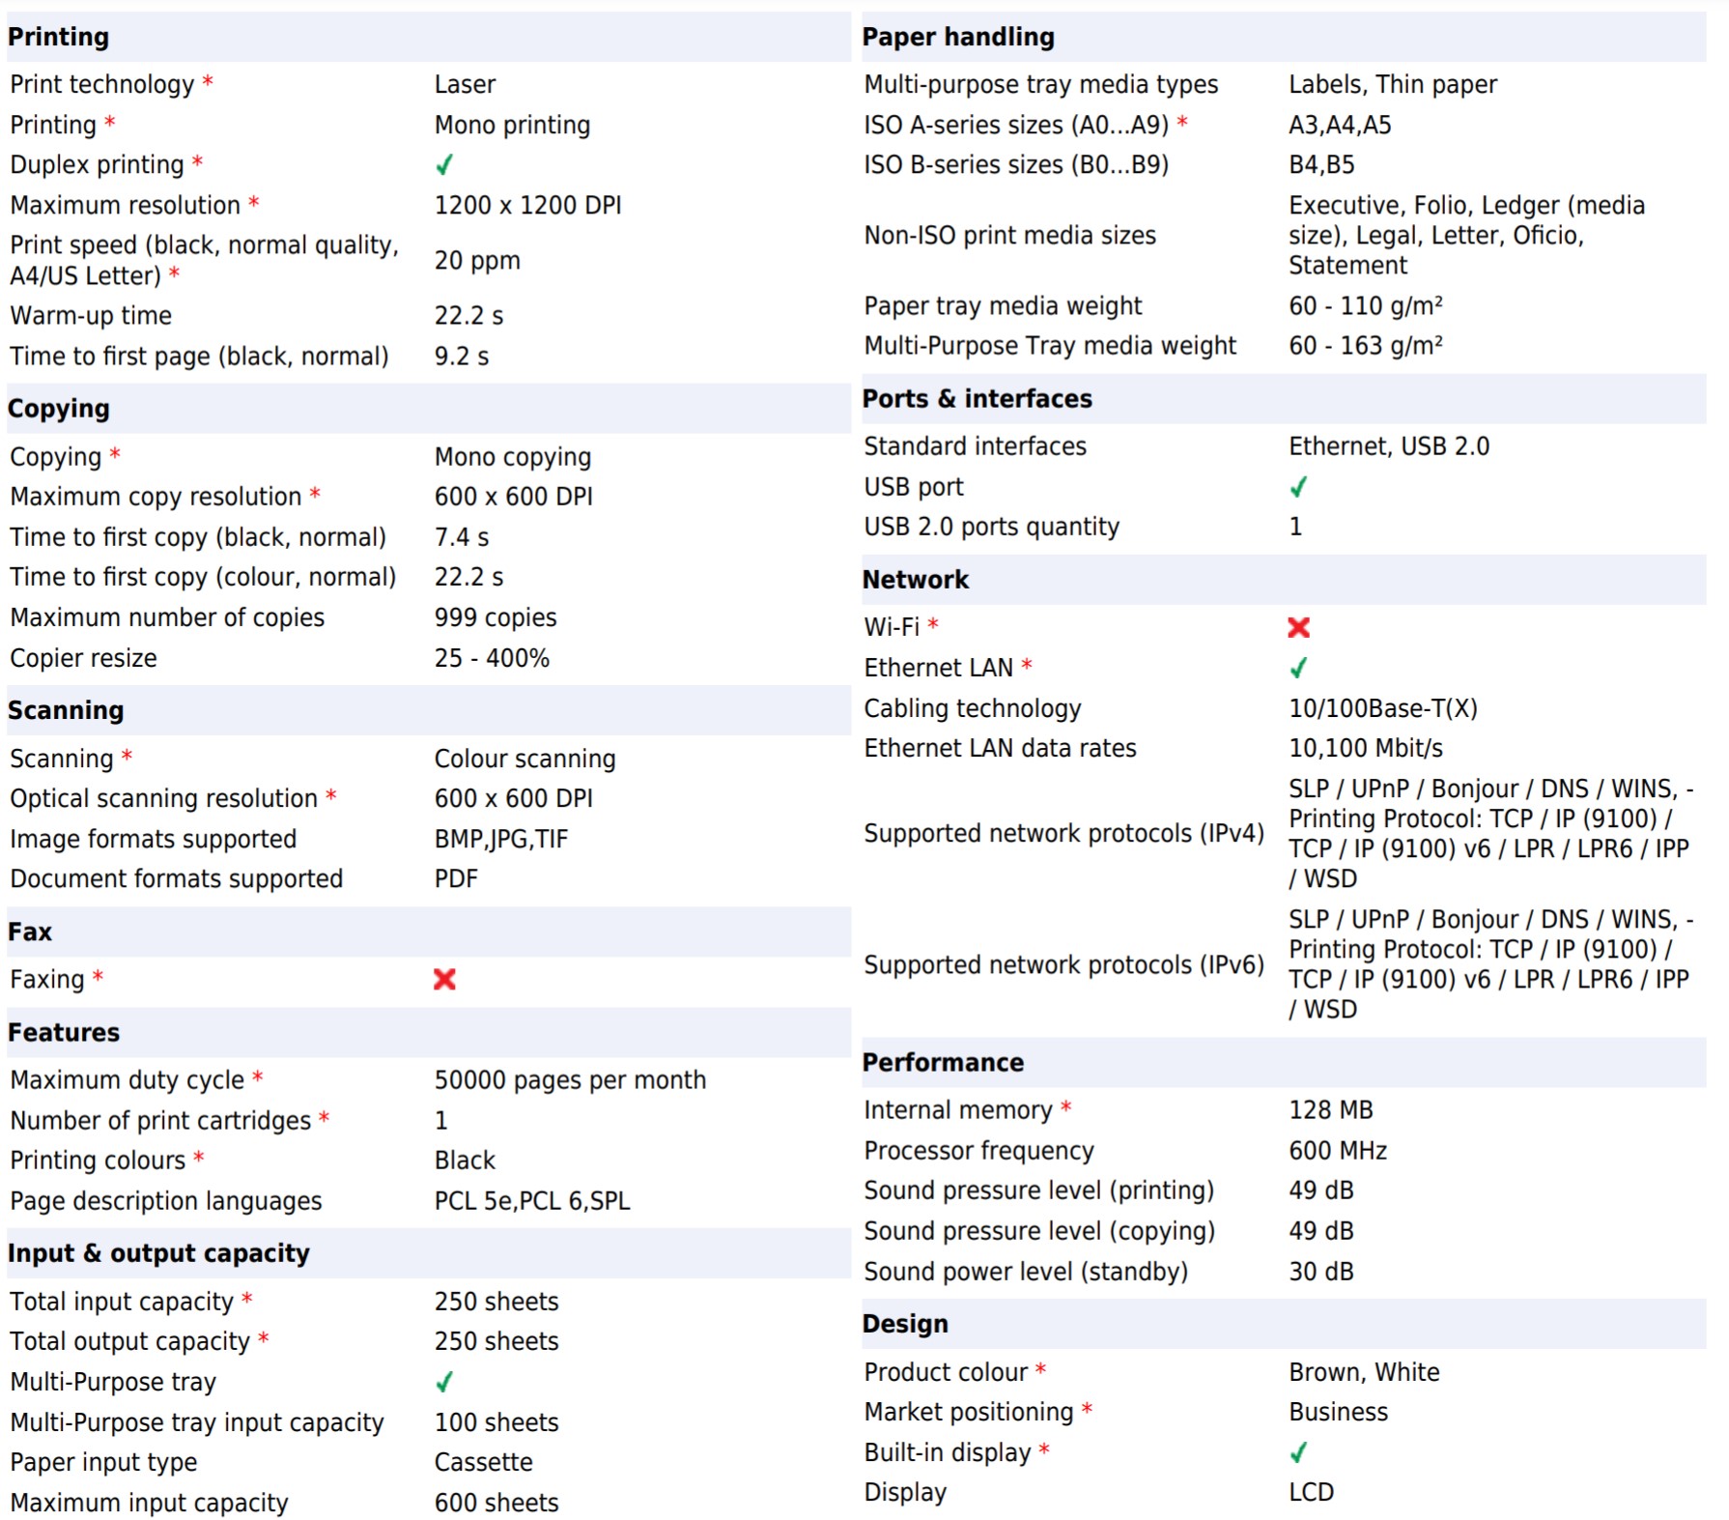Click the red cross beside Wi-Fi
This screenshot has width=1729, height=1520.
pyautogui.click(x=1298, y=627)
